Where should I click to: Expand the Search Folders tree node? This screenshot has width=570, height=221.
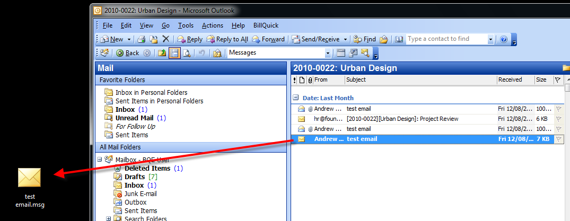click(x=108, y=218)
